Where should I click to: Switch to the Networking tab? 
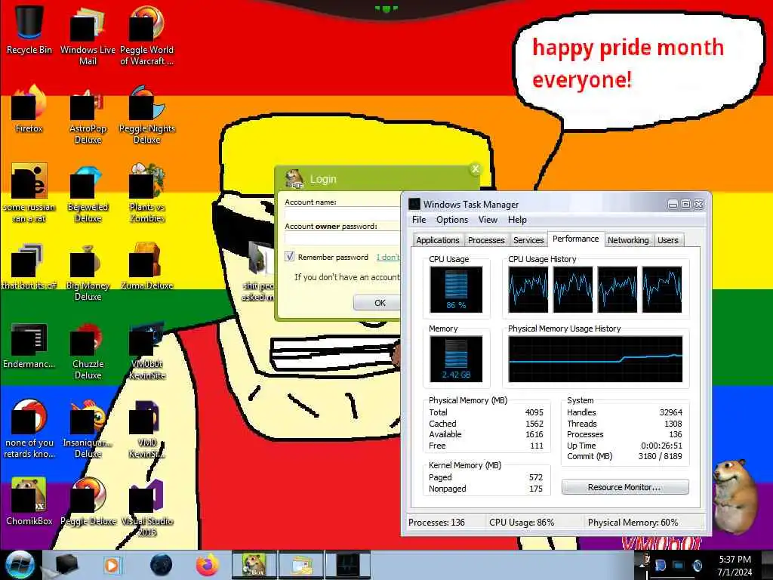[628, 240]
